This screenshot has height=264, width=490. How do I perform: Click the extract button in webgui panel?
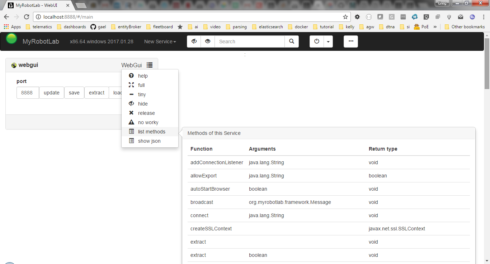click(x=96, y=93)
